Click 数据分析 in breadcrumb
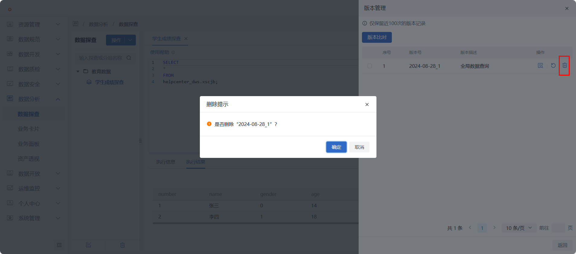This screenshot has width=576, height=254. click(98, 24)
